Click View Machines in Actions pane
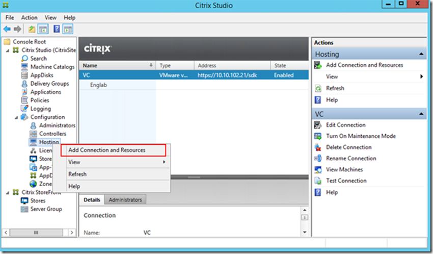 point(344,169)
